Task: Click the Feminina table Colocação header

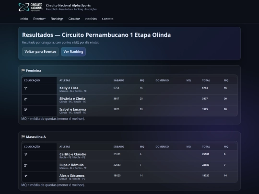Action: [32, 80]
